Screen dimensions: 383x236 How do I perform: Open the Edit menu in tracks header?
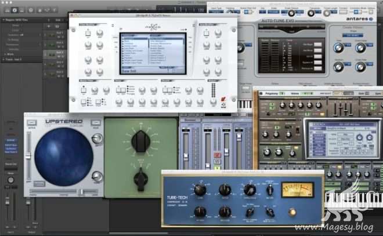point(58,20)
